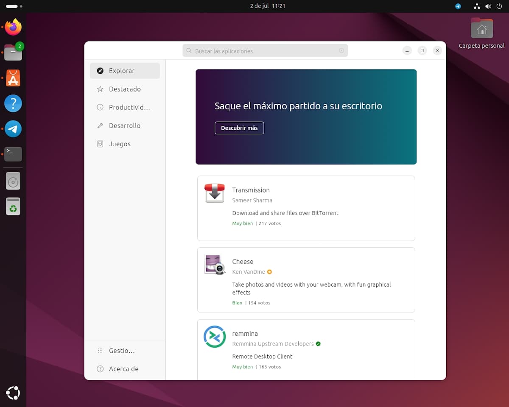This screenshot has width=509, height=407.
Task: Click the Descubrir más button
Action: pyautogui.click(x=239, y=128)
